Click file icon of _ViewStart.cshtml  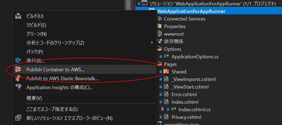[166, 87]
